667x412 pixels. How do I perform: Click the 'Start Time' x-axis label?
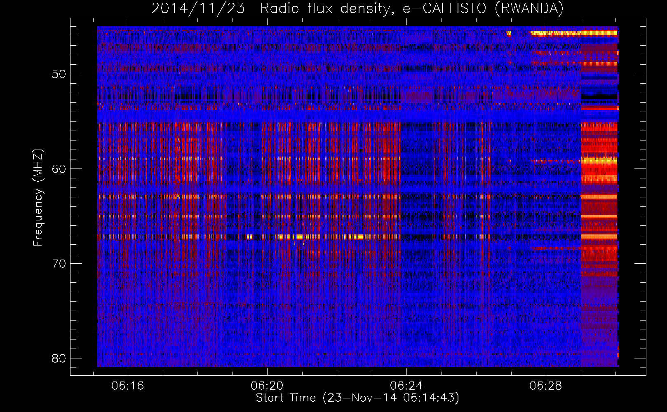click(x=357, y=398)
